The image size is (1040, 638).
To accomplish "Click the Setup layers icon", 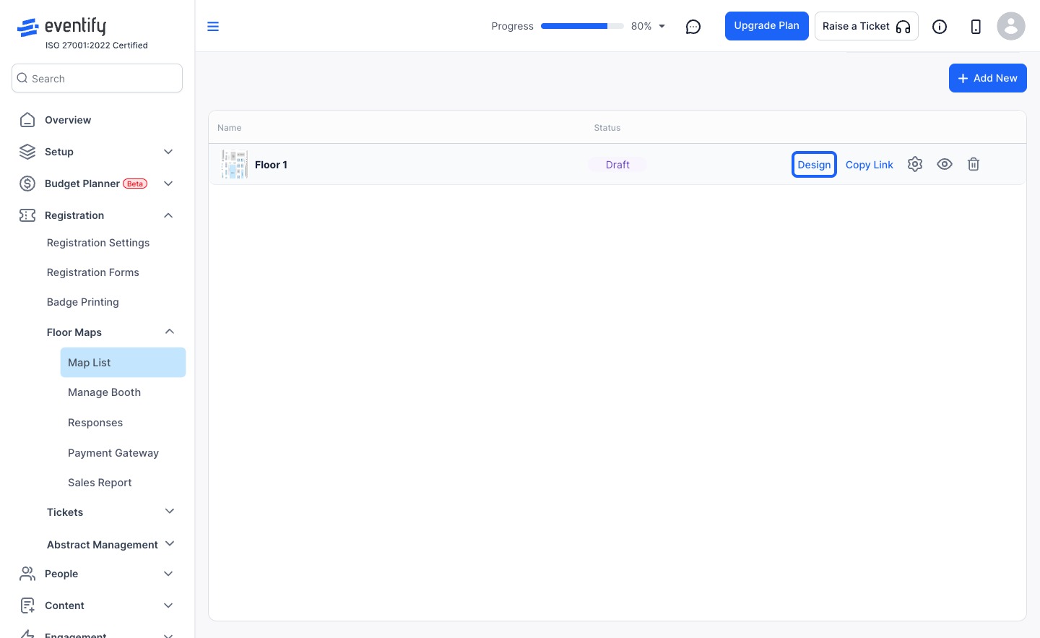I will click(x=27, y=152).
